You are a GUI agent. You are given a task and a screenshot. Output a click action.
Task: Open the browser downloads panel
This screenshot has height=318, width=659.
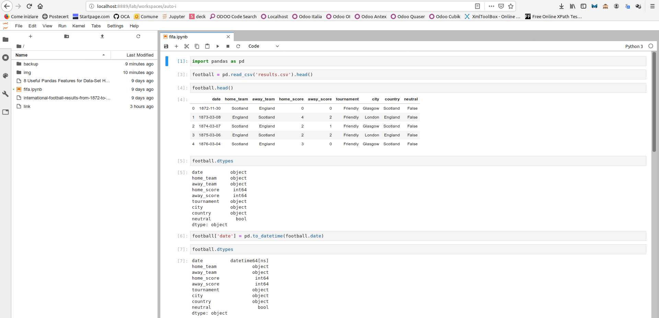562,6
